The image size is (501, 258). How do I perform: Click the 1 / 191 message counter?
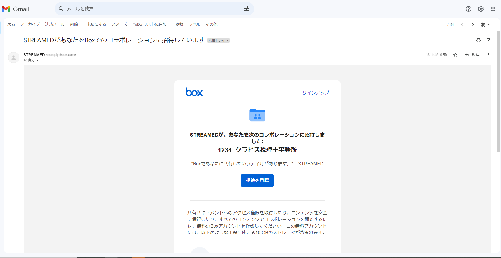pos(449,25)
